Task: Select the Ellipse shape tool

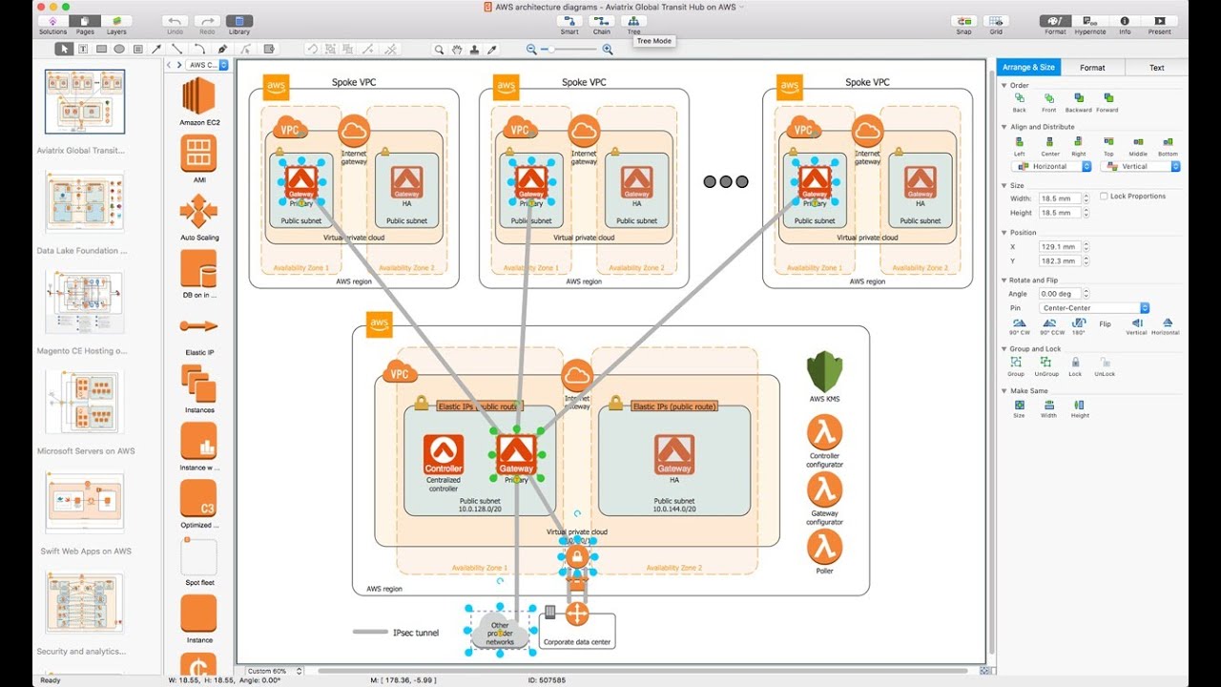Action: [119, 49]
